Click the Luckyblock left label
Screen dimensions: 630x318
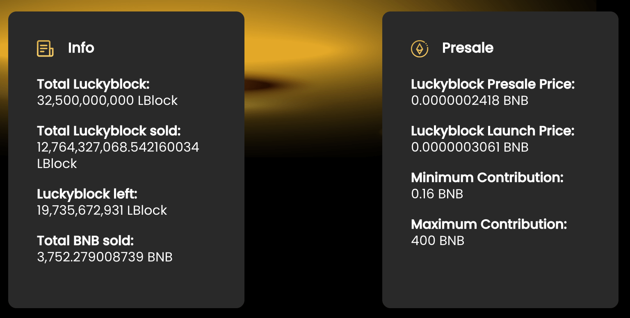click(x=87, y=194)
